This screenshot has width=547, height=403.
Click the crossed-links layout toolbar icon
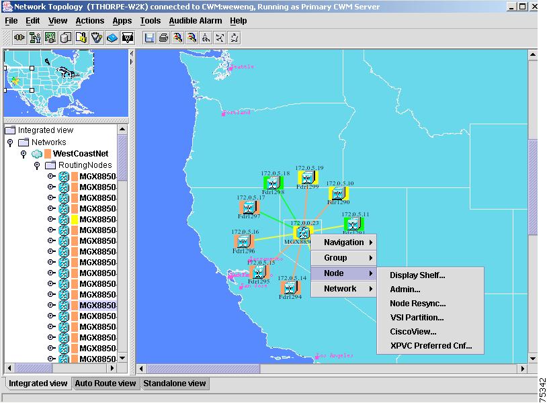tap(220, 38)
